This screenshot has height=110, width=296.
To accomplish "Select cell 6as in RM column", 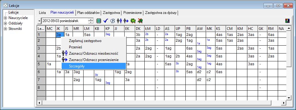I will 272,35.
